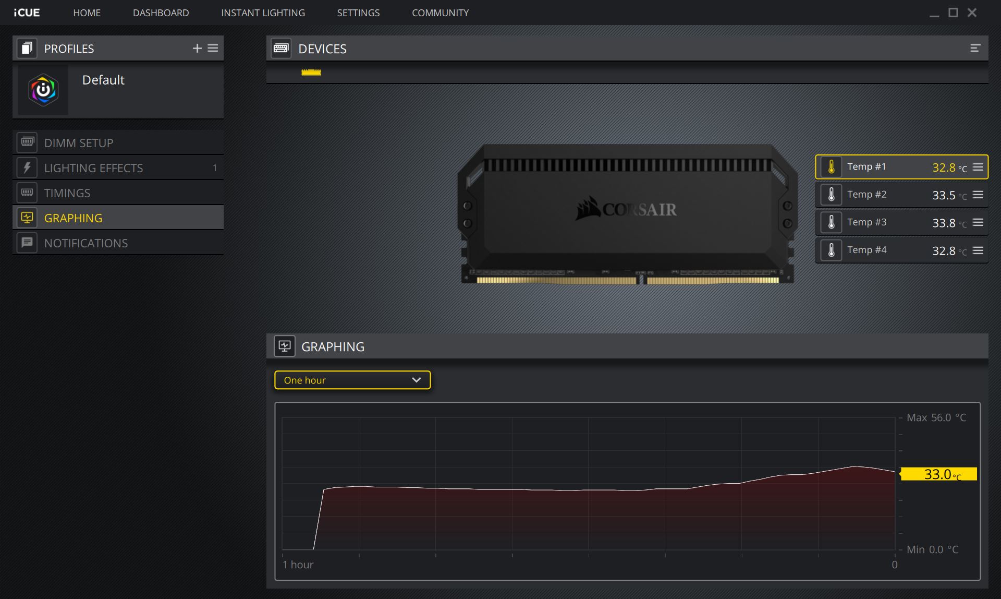Viewport: 1001px width, 599px height.
Task: Open the devices panel menu icon
Action: tap(974, 49)
